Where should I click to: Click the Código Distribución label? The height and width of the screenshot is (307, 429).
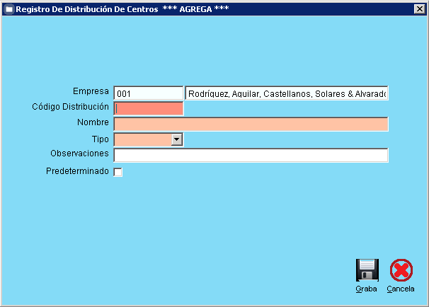pyautogui.click(x=70, y=107)
